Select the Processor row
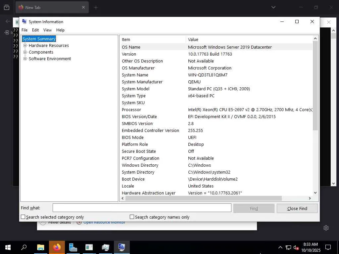339x254 pixels. [x=216, y=110]
